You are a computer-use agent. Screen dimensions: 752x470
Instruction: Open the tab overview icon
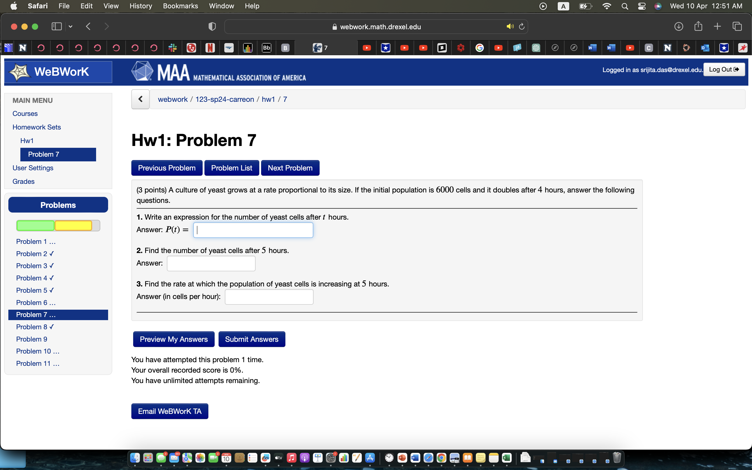(x=737, y=26)
